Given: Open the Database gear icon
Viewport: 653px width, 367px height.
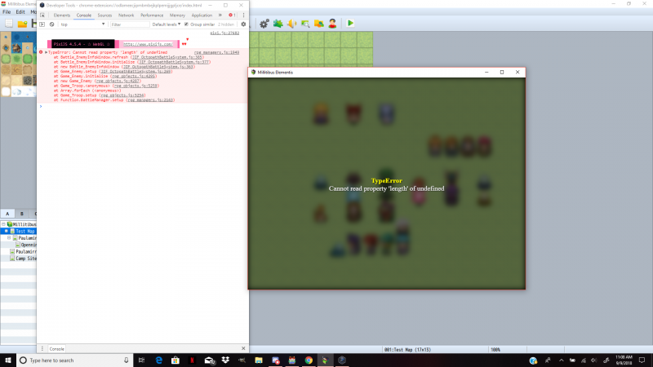Looking at the screenshot, I should pyautogui.click(x=264, y=24).
